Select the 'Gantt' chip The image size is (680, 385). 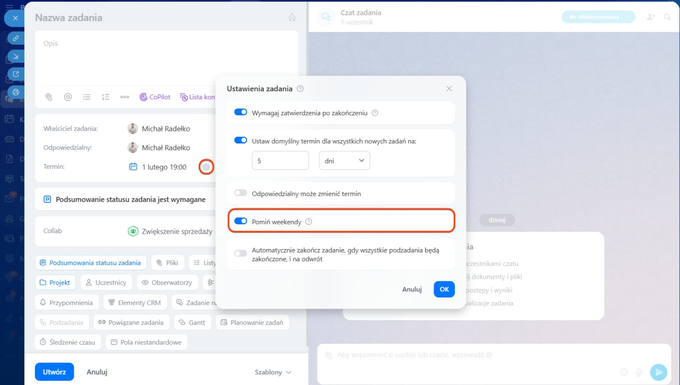click(x=192, y=322)
